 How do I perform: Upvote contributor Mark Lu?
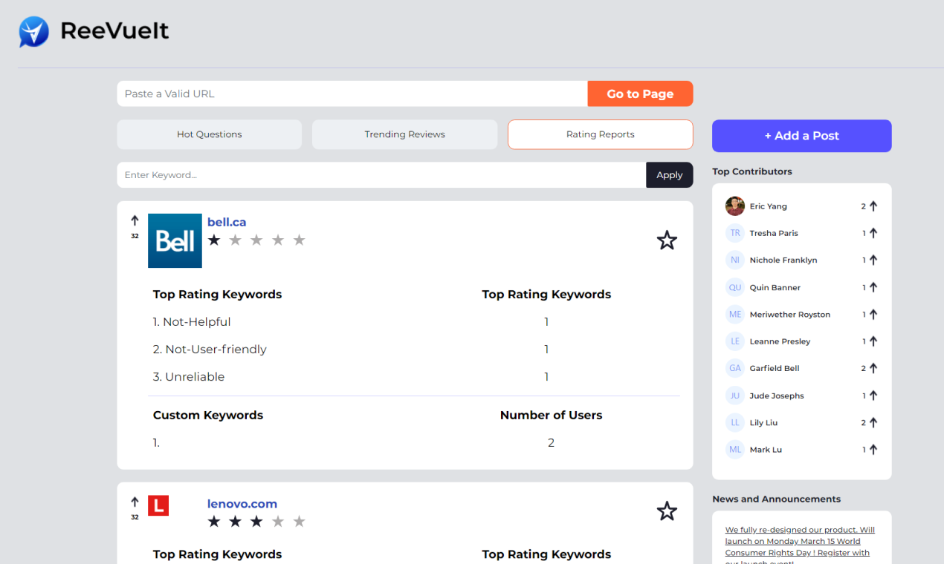coord(873,450)
